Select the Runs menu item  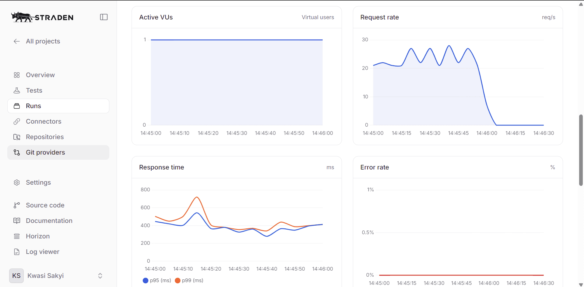tap(58, 106)
